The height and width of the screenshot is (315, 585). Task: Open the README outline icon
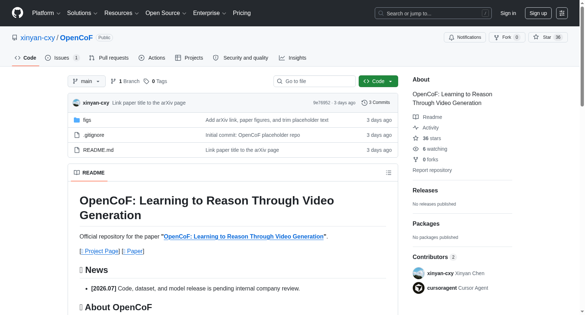tap(389, 173)
